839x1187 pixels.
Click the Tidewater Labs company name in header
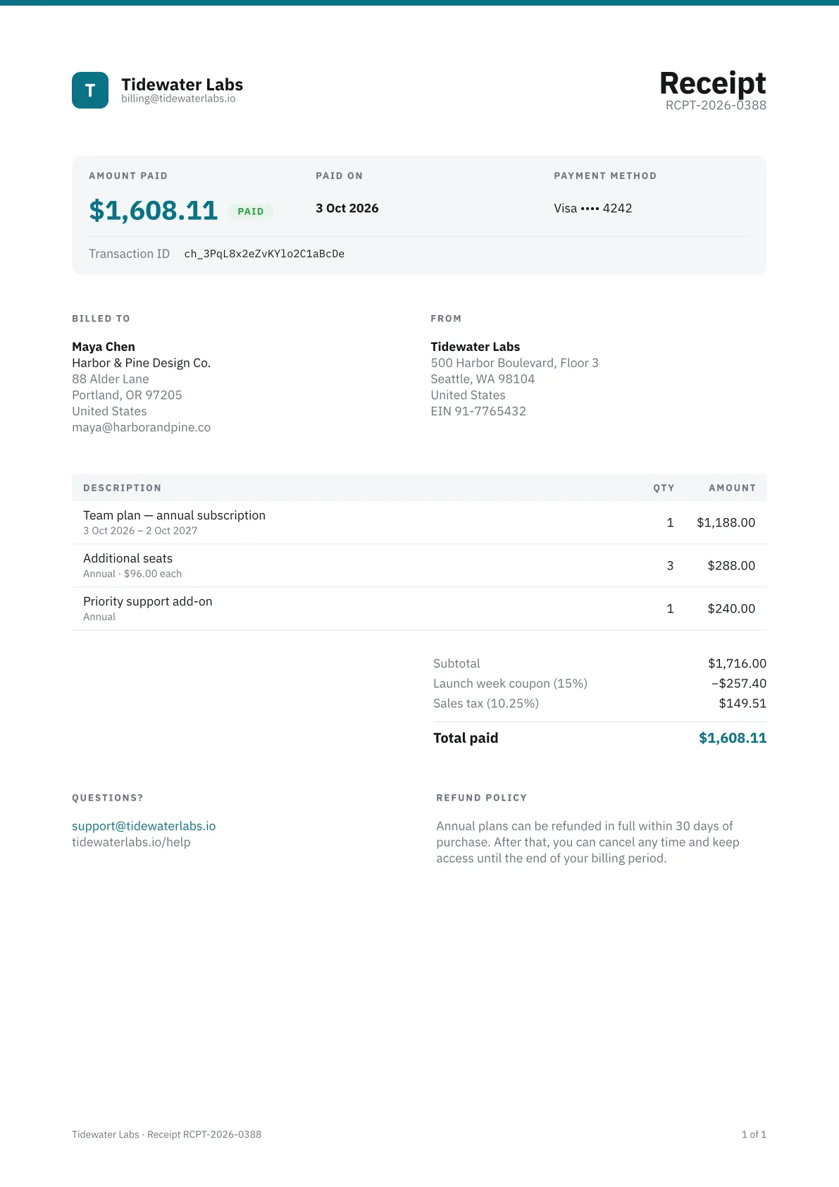[x=182, y=85]
